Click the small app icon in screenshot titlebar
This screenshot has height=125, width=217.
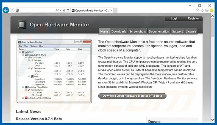[x=20, y=42]
